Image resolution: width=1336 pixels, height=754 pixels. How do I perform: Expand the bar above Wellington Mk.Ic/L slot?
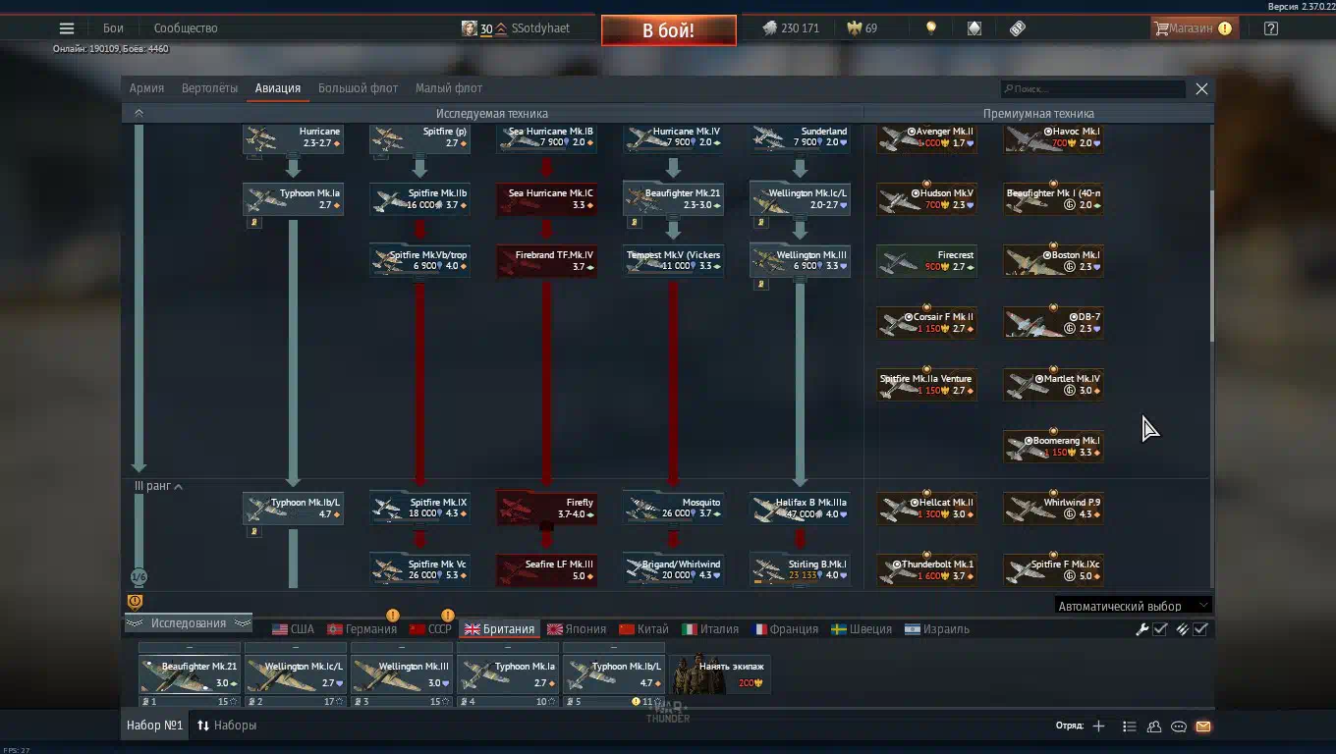click(x=296, y=648)
